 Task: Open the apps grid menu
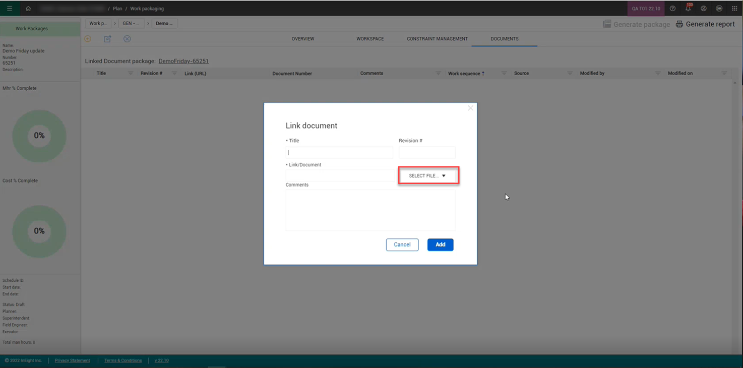[734, 9]
